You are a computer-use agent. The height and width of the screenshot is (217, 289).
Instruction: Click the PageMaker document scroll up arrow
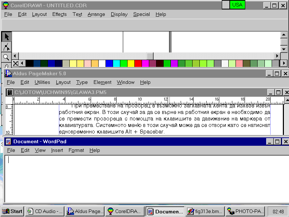[287, 100]
